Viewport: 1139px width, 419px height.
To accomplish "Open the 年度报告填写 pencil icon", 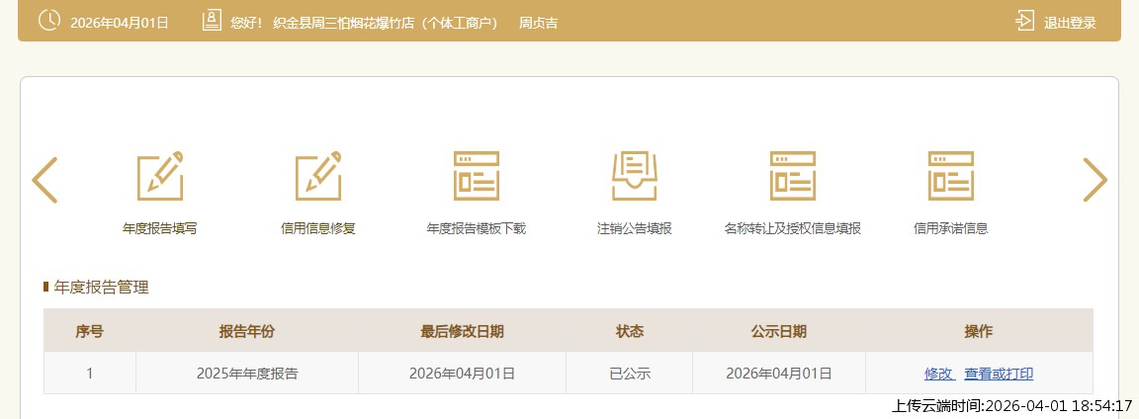I will [x=159, y=178].
